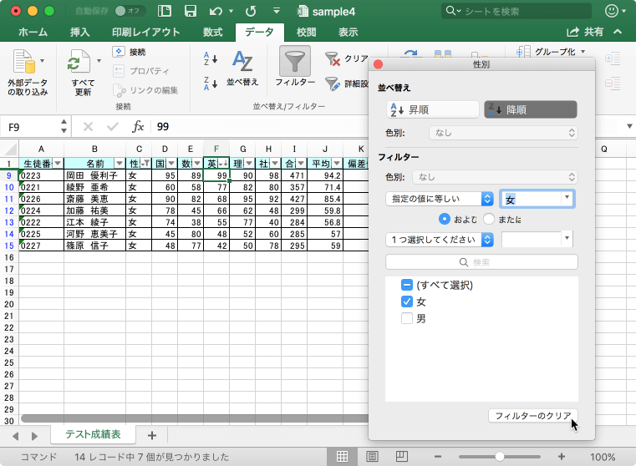Select cell containing 岡田 優利子
The width and height of the screenshot is (636, 466).
[94, 175]
